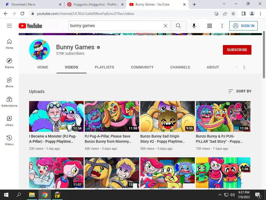Click the Bunny Games channel avatar
266x200 pixels.
39,50
